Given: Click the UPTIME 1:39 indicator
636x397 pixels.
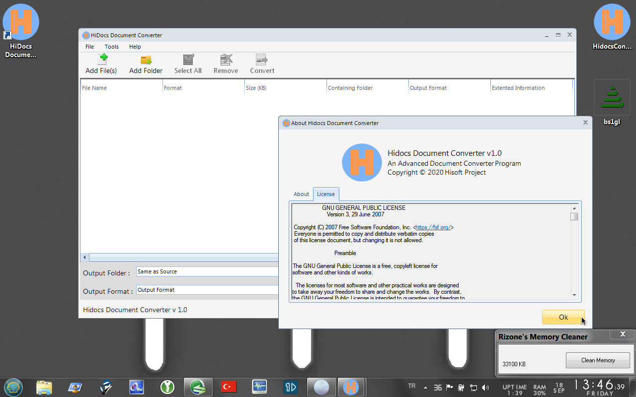Looking at the screenshot, I should point(514,390).
